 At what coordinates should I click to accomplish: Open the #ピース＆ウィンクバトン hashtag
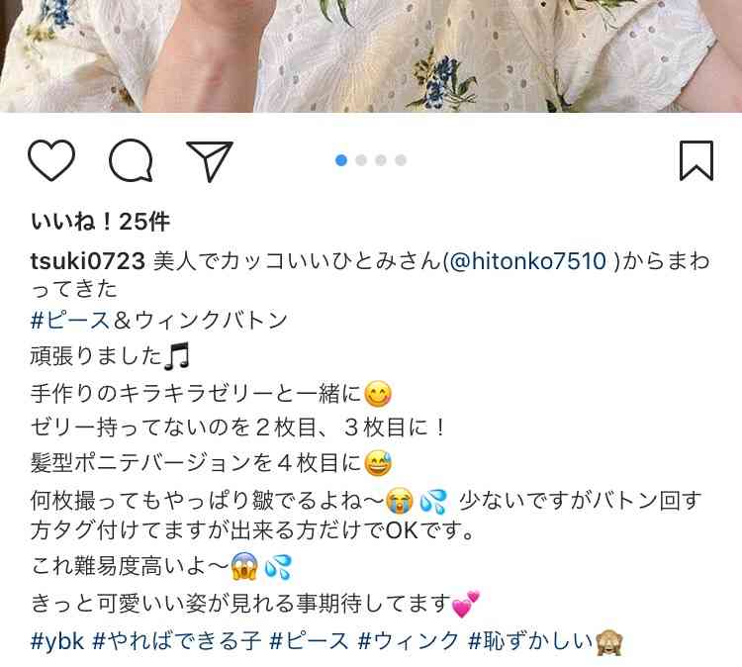pyautogui.click(x=159, y=321)
